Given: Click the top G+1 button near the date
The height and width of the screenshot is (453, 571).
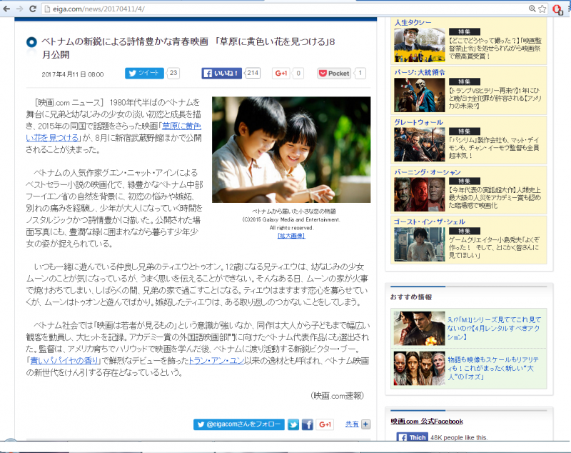Looking at the screenshot, I should 281,73.
